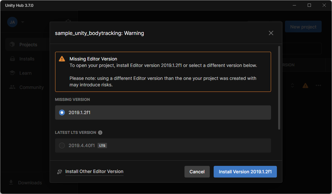The image size is (332, 194).
Task: Click the Projects cube icon
Action: pyautogui.click(x=12, y=44)
